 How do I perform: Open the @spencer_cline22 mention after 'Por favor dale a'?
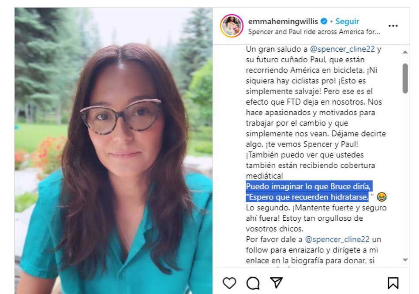(337, 239)
